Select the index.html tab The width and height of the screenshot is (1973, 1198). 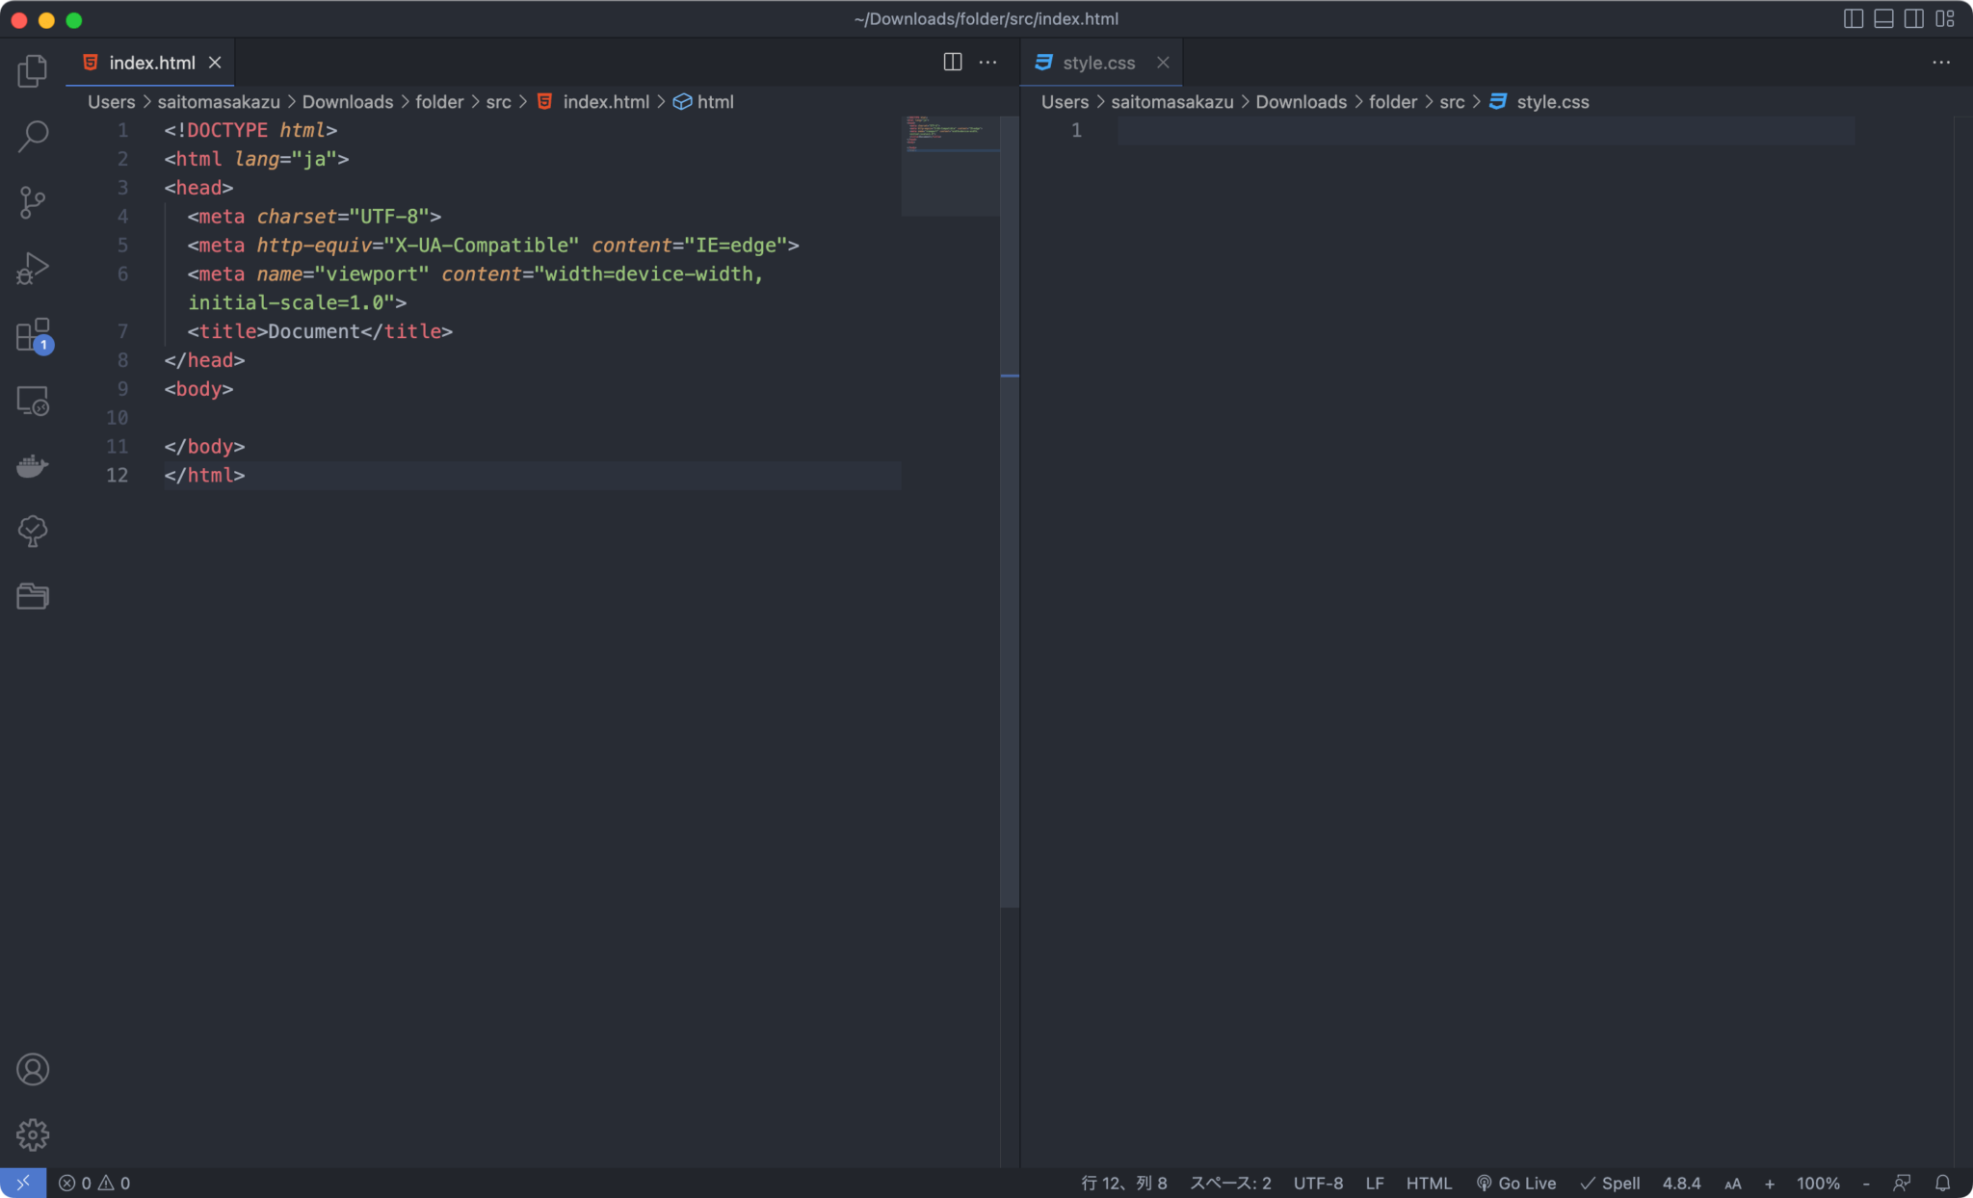pyautogui.click(x=149, y=62)
